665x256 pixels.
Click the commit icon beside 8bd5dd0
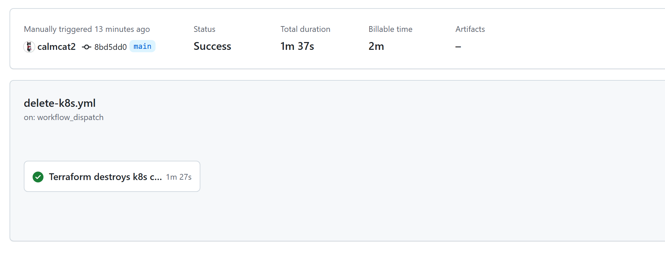(x=87, y=47)
